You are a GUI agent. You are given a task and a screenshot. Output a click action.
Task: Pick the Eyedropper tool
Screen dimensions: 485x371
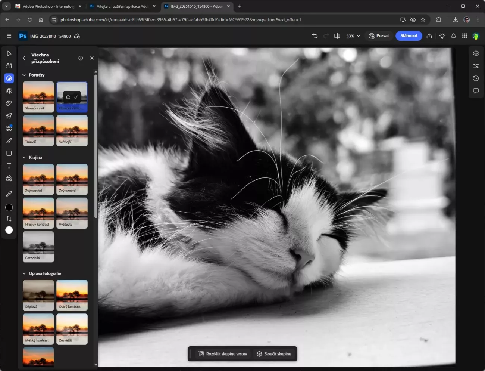coord(9,194)
